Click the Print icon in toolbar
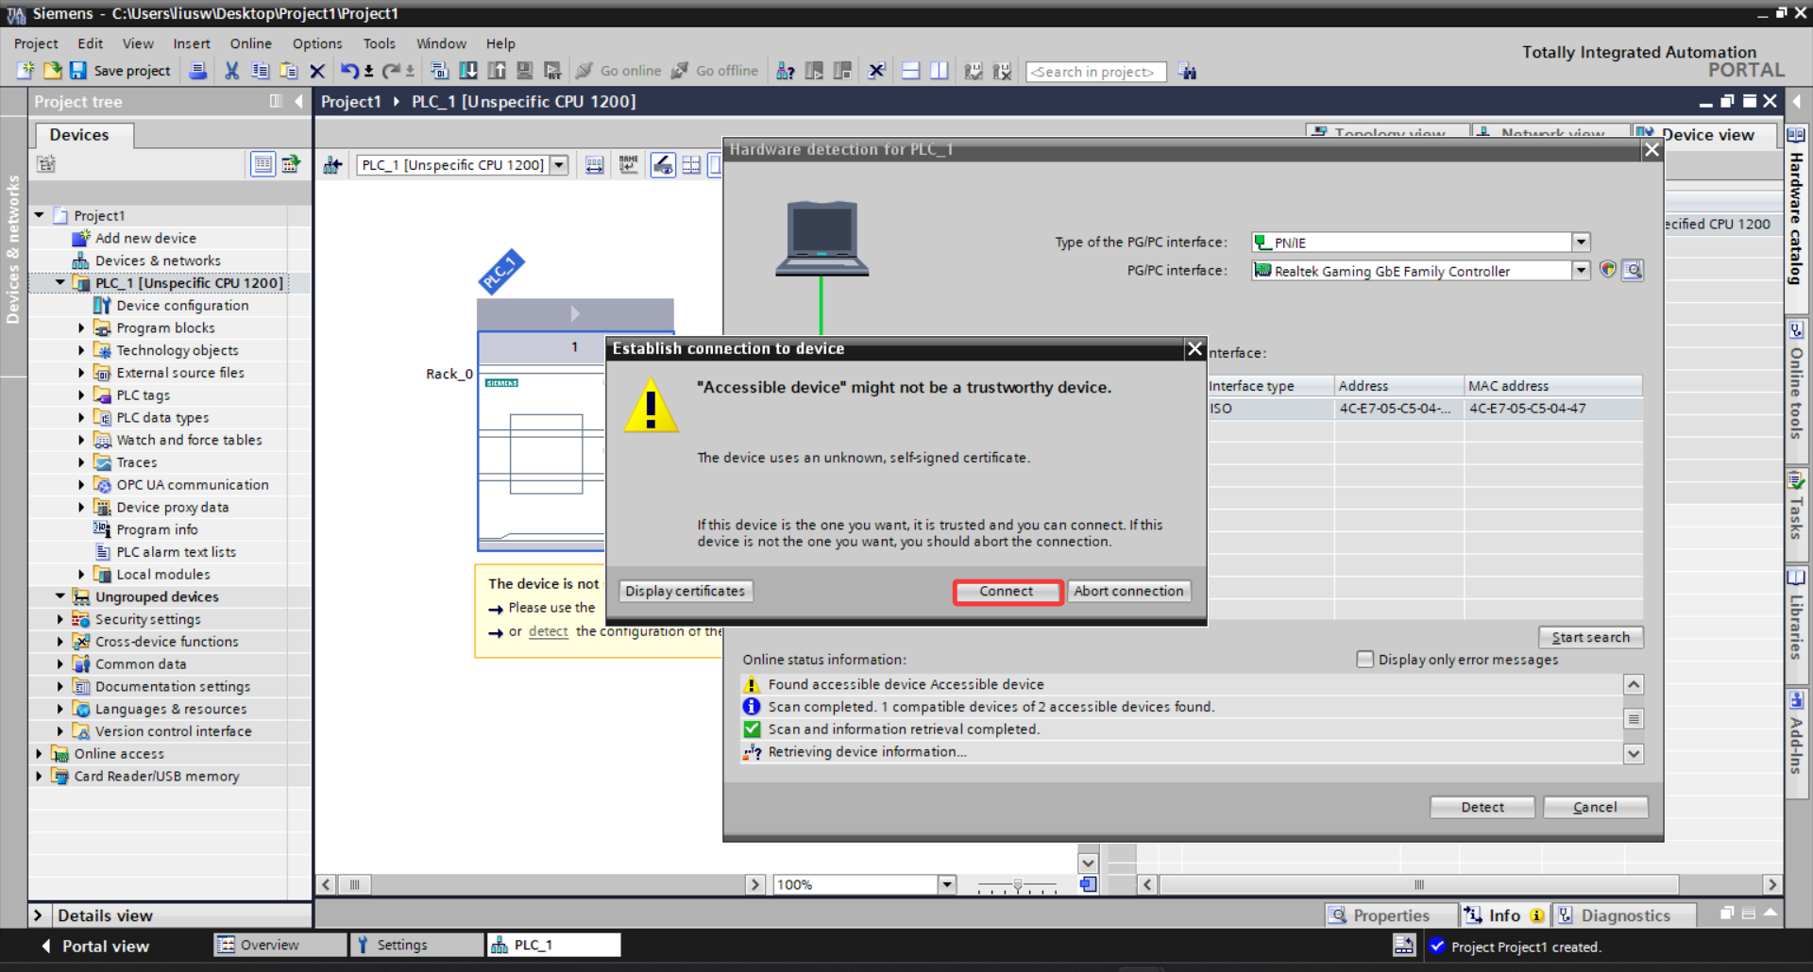This screenshot has width=1813, height=972. coord(198,71)
